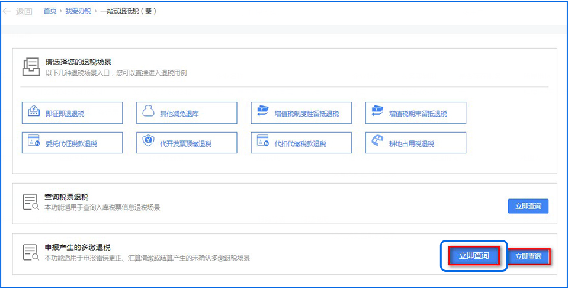The image size is (568, 289).
Task: Click the 申报产生的多缴退税 section title
Action: [x=78, y=247]
